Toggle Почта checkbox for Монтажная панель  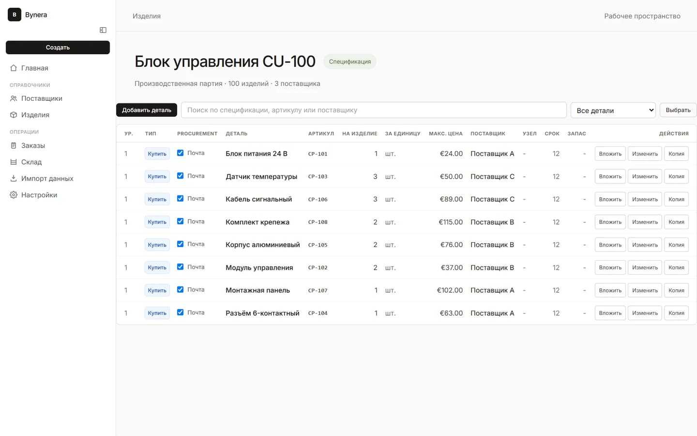[x=180, y=289]
